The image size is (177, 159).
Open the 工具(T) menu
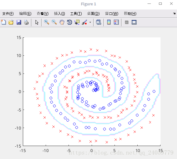(x=76, y=14)
